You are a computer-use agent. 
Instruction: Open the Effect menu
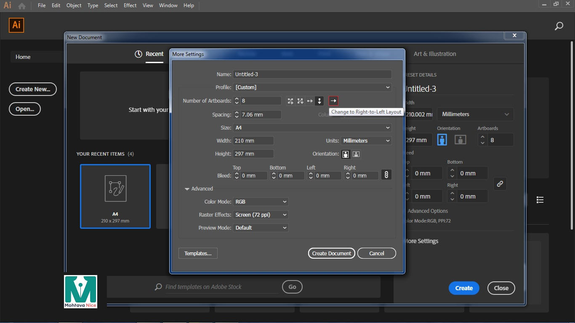click(130, 5)
